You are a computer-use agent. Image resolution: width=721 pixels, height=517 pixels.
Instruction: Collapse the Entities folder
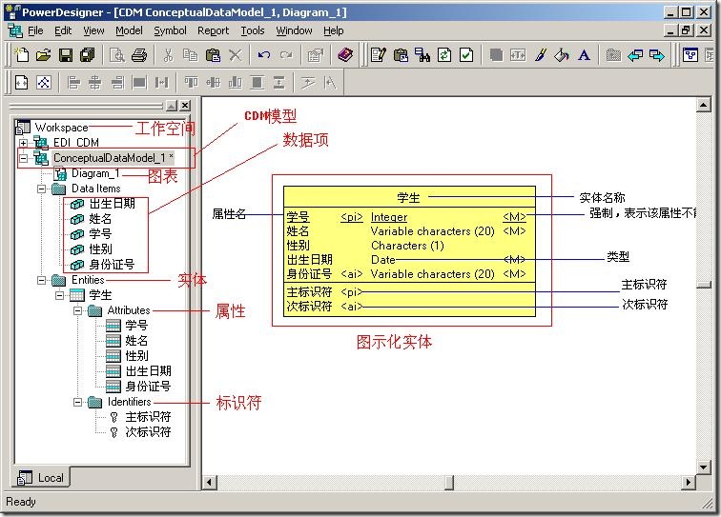coord(41,280)
